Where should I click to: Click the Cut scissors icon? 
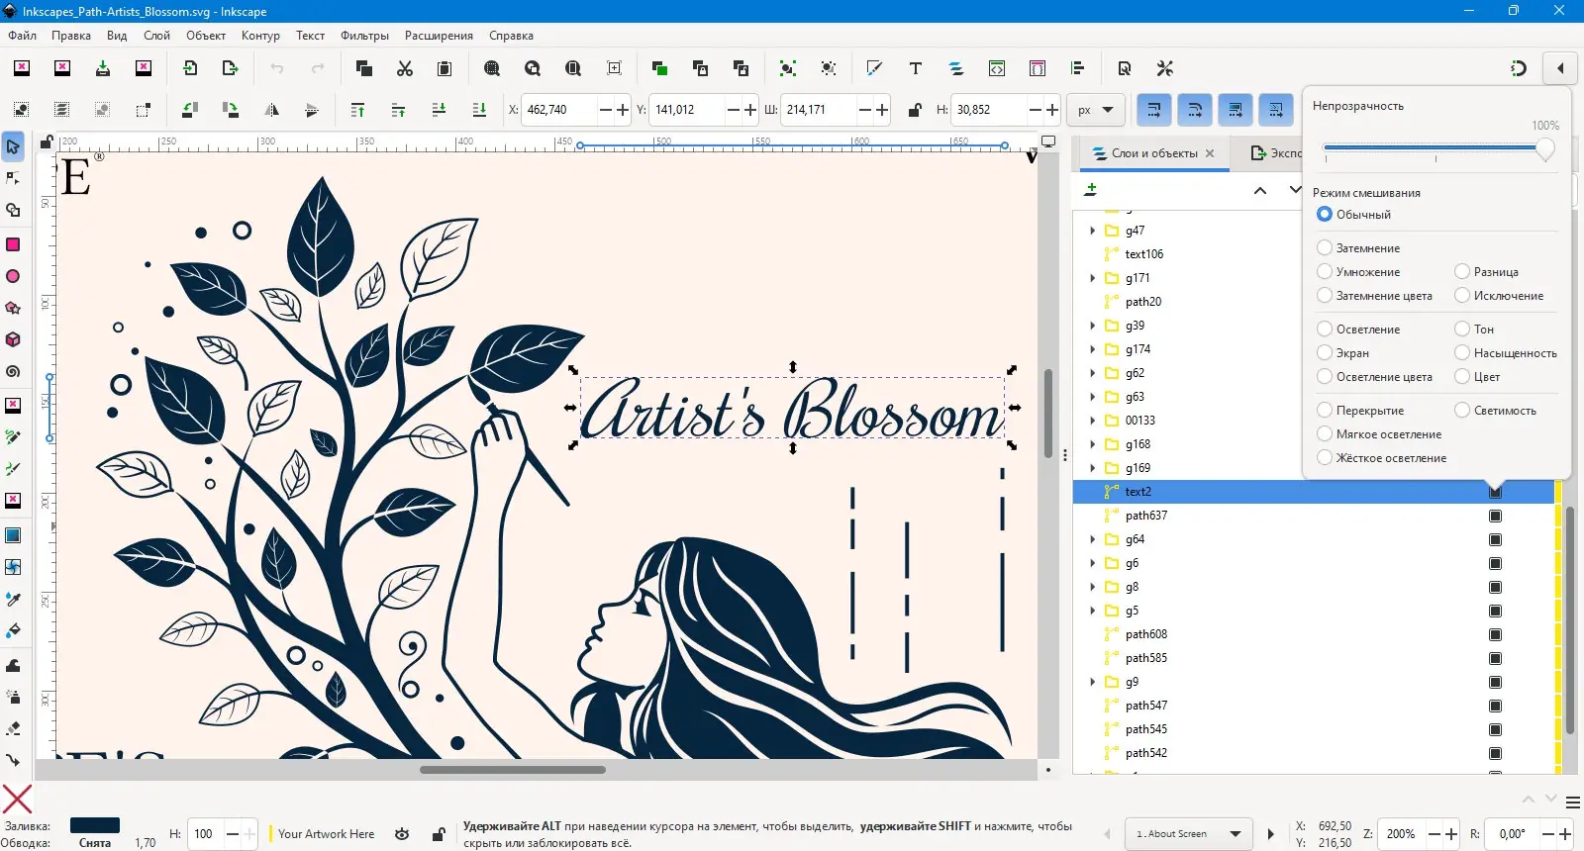(x=404, y=68)
